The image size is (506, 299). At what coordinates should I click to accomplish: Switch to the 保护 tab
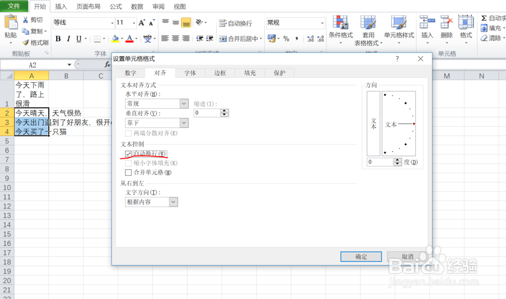(x=279, y=73)
